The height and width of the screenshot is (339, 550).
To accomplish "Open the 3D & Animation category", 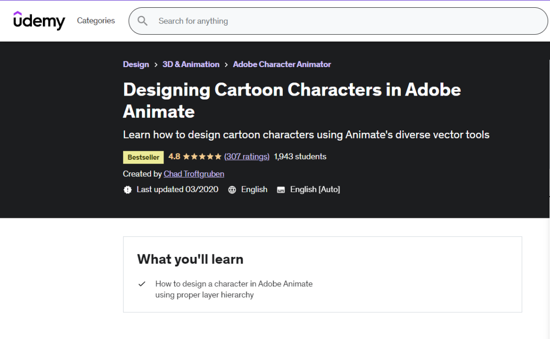I will (x=191, y=64).
